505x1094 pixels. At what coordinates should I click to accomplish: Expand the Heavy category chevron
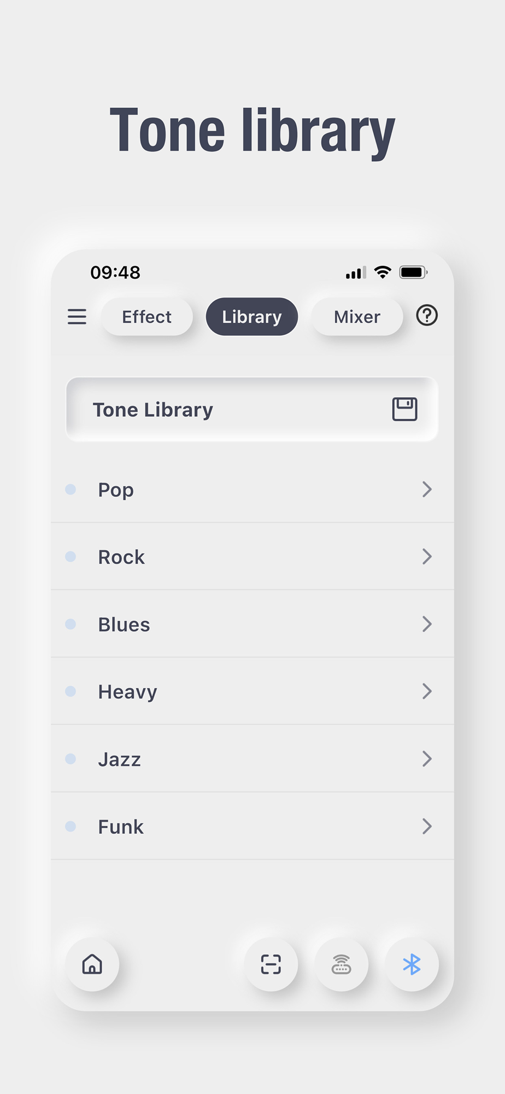427,691
